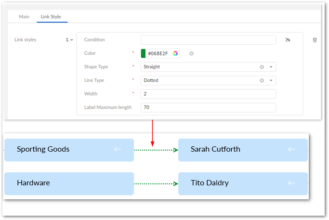Click the Width input field
Screen dimensions: 329x220
click(x=208, y=94)
